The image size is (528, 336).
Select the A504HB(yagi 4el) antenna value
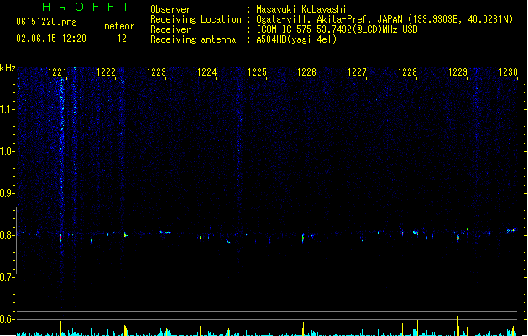(296, 39)
